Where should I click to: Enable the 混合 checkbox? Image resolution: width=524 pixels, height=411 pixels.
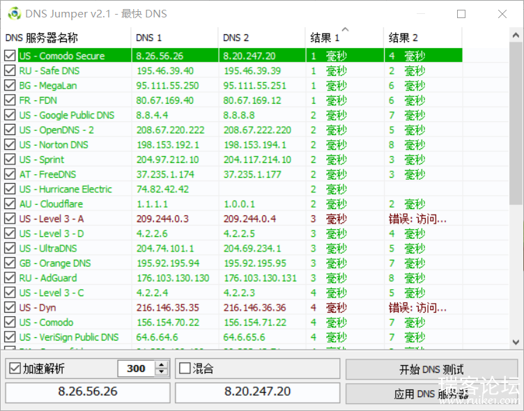click(x=185, y=369)
